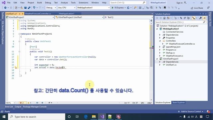The width and height of the screenshot is (213, 120).
Task: Click the Visual Studio Search (Ctrl+Q) box
Action: (x=128, y=3)
